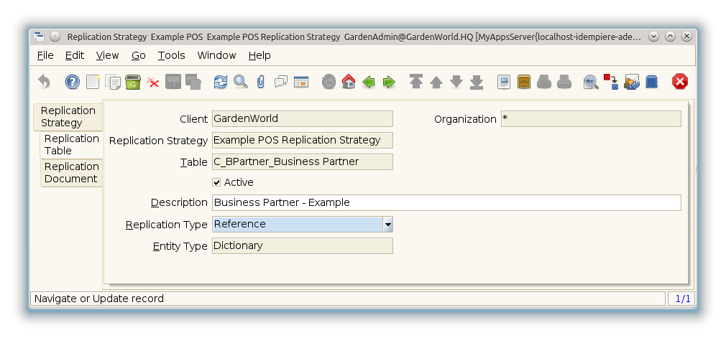Viewport: 726px width, 338px height.
Task: Click the Delete record red X icon
Action: (x=153, y=83)
